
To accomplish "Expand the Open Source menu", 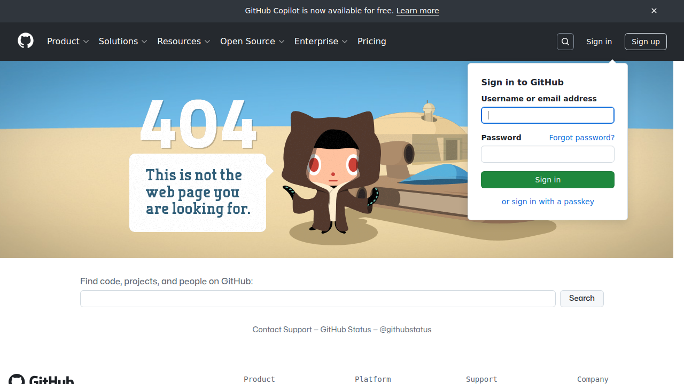I will pyautogui.click(x=252, y=41).
